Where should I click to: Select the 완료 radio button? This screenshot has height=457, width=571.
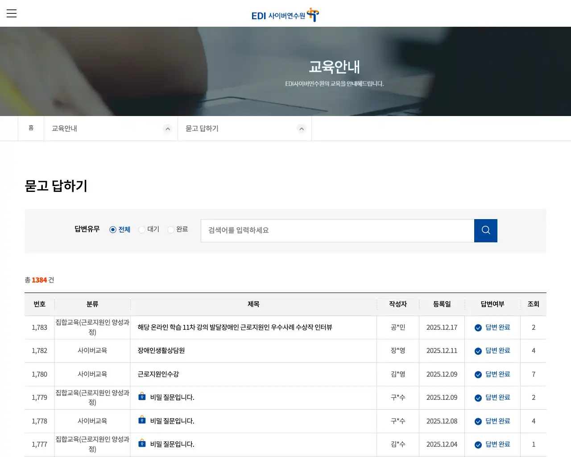pyautogui.click(x=171, y=229)
